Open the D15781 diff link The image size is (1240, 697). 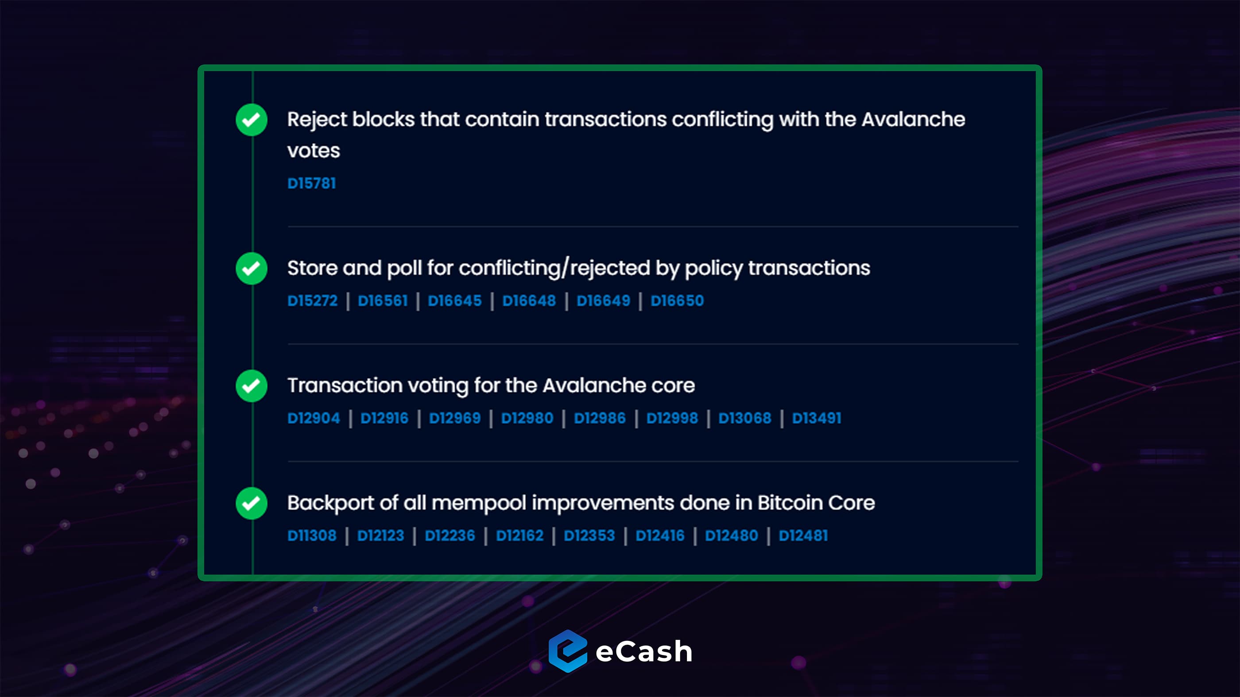pos(311,183)
